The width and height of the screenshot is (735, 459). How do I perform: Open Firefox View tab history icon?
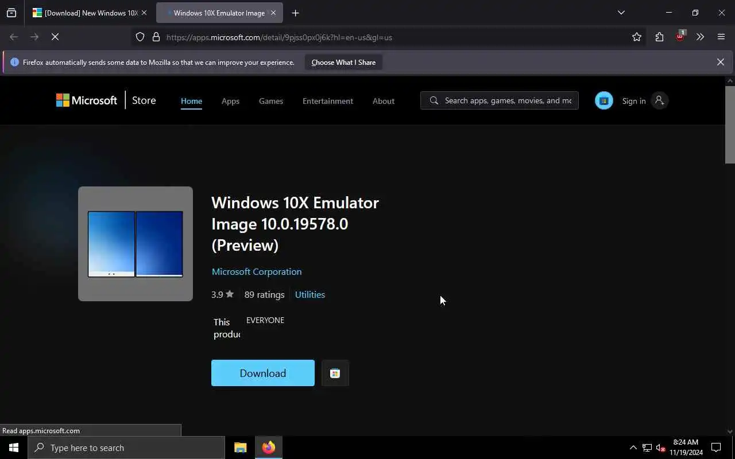click(11, 13)
